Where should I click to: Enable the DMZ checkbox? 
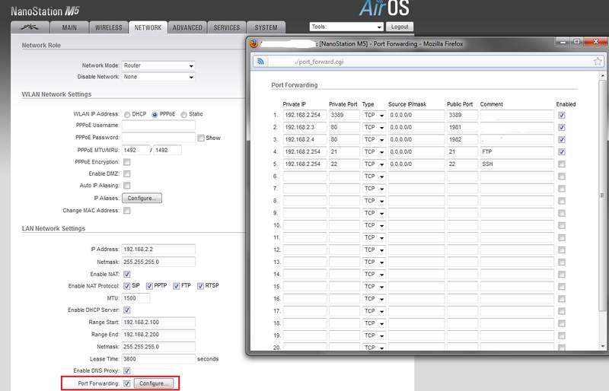click(x=127, y=173)
